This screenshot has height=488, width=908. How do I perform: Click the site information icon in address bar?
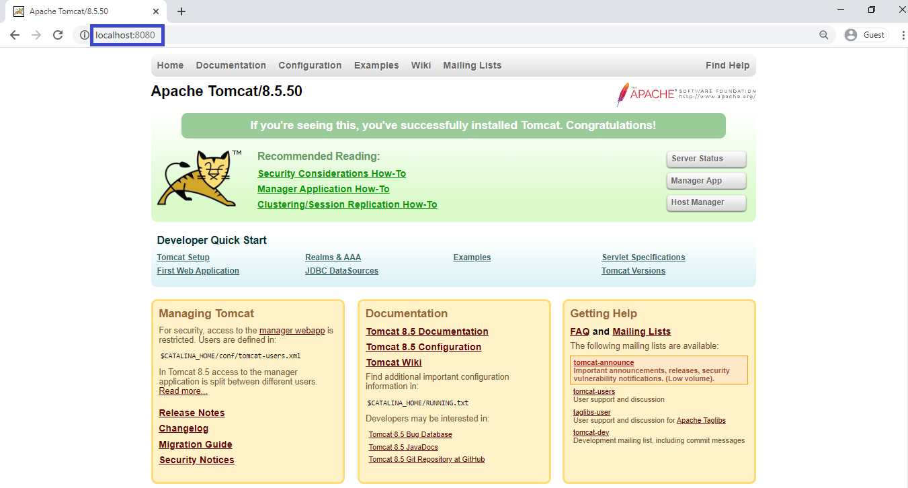(84, 35)
